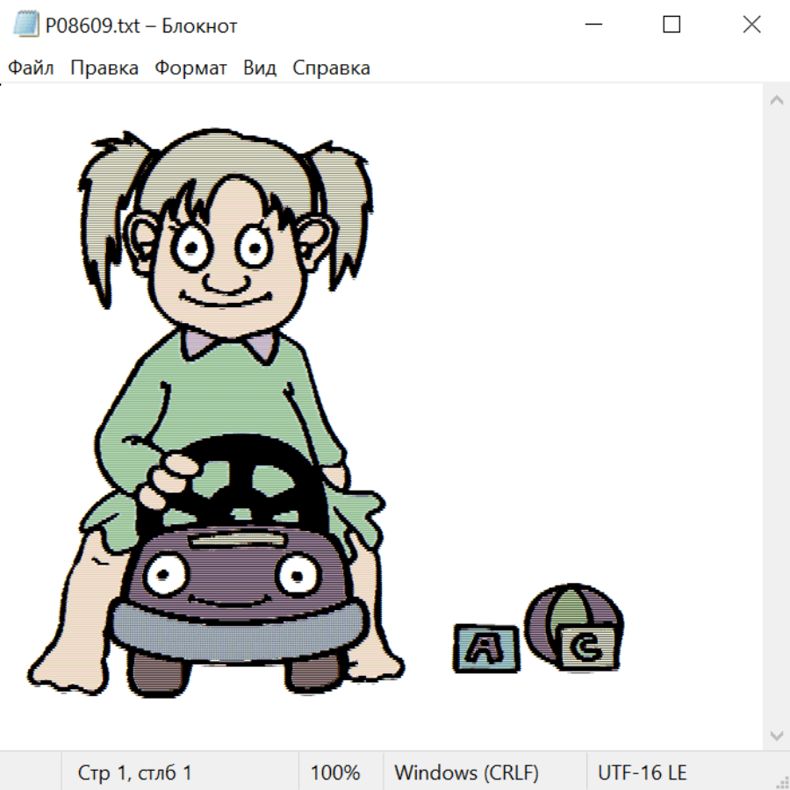790x790 pixels.
Task: Click the P08609.txt window title text
Action: [141, 25]
